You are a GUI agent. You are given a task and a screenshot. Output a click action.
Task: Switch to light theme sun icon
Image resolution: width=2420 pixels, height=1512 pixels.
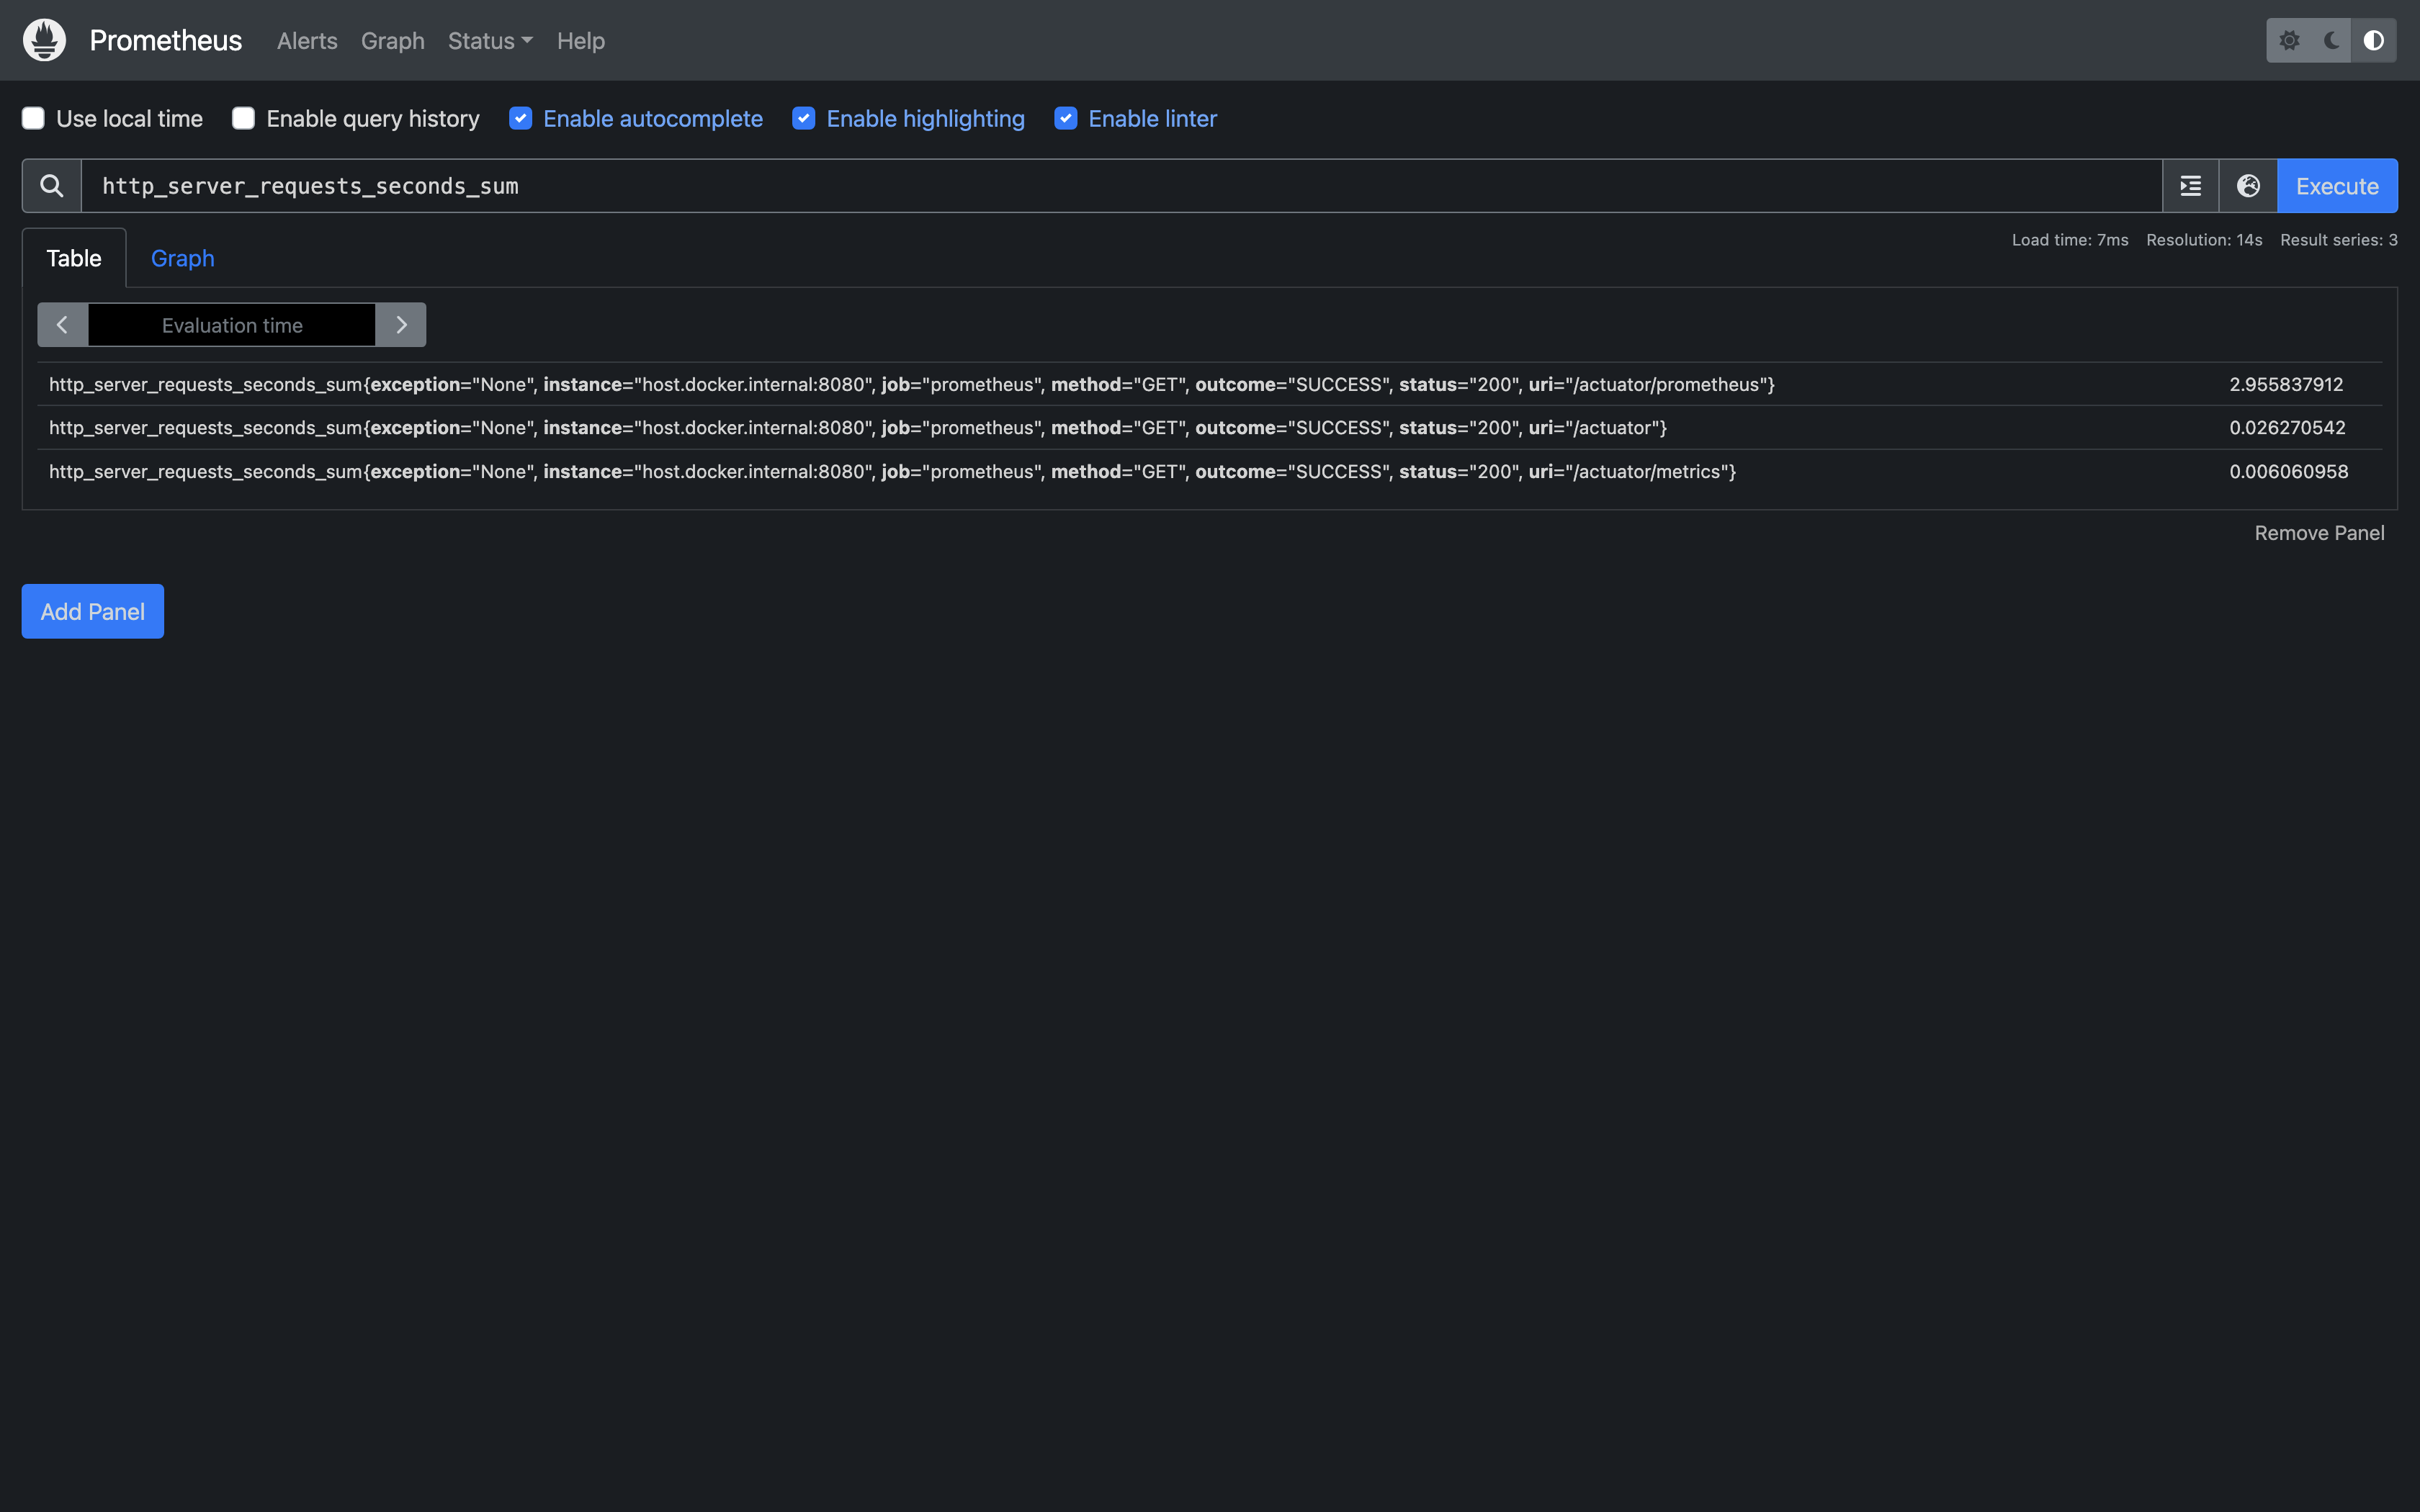(x=2289, y=40)
